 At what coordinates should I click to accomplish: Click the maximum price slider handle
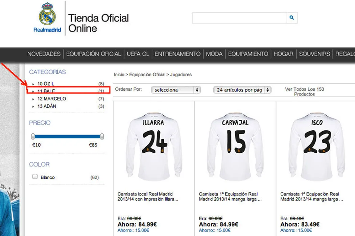click(x=102, y=137)
